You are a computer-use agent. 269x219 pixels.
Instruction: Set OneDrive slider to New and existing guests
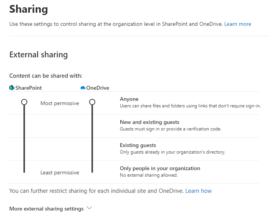(x=92, y=125)
